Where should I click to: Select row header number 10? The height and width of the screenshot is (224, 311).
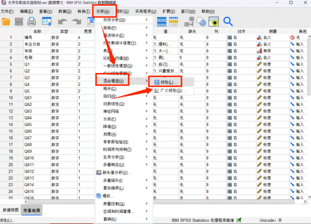click(11, 98)
